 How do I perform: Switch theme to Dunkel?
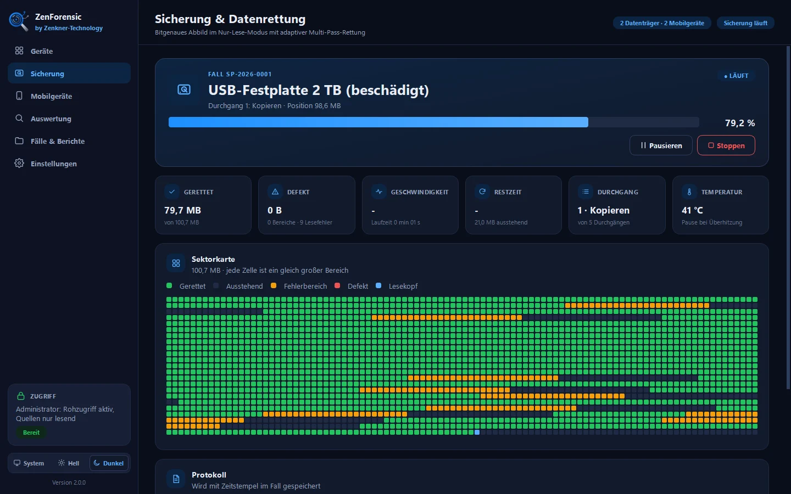pyautogui.click(x=109, y=463)
